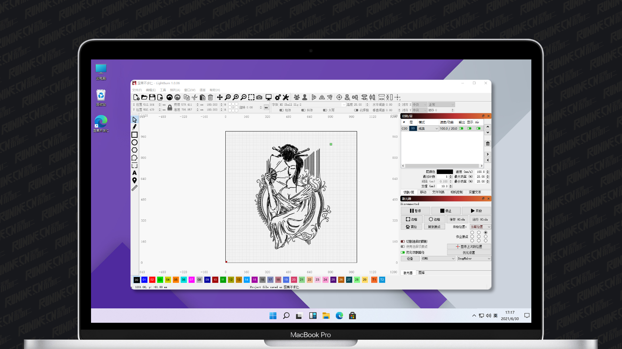Toggle the 输出 output switch for layer C00
Screen dimensions: 622x349
tap(461, 129)
